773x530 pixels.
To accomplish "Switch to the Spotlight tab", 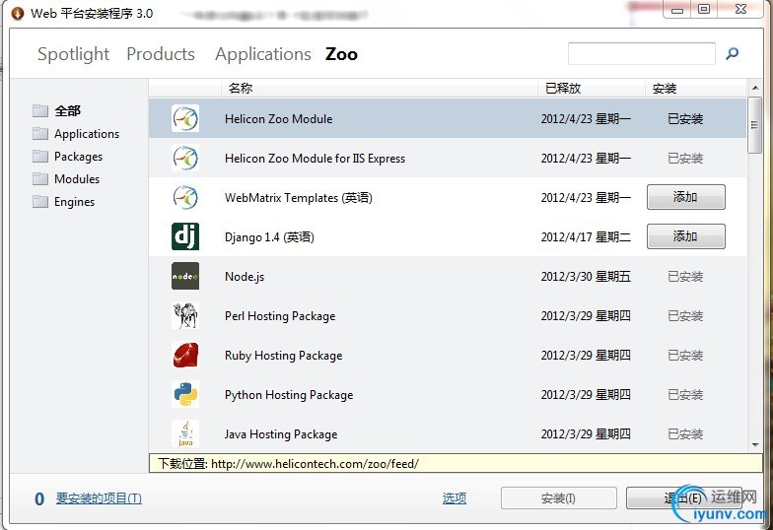I will click(x=73, y=54).
